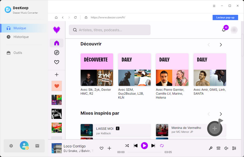Open notifications bell with 17 badge

click(224, 30)
